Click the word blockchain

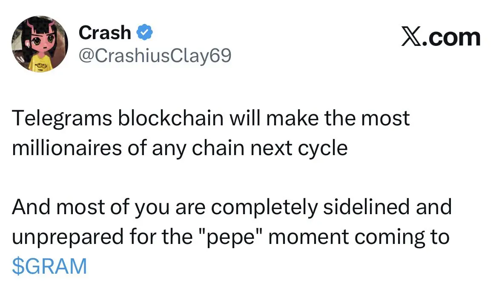click(x=170, y=118)
